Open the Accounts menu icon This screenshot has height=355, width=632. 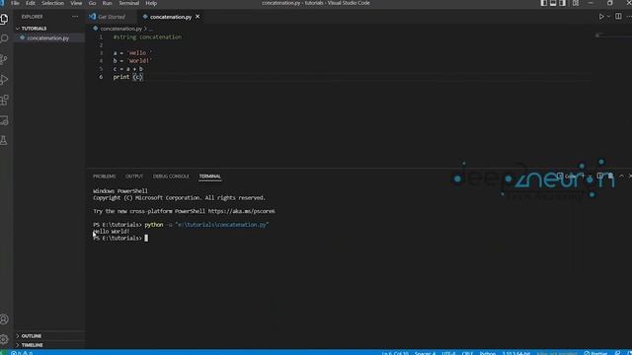(x=4, y=319)
